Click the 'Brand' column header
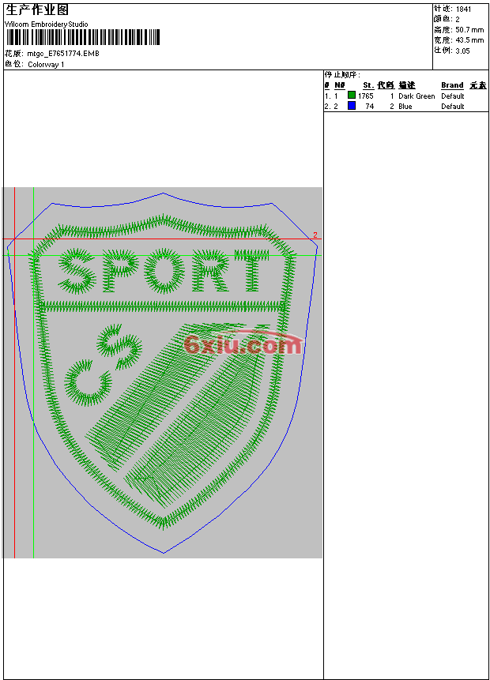The width and height of the screenshot is (490, 680). coord(453,85)
